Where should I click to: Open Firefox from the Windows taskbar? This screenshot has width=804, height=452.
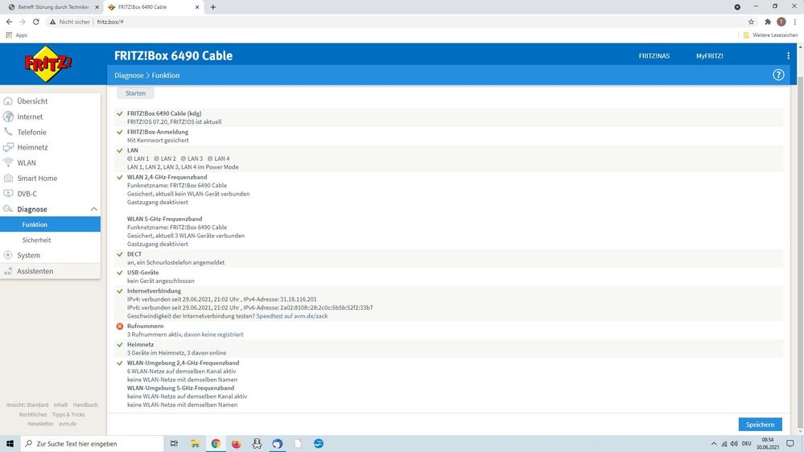tap(237, 443)
